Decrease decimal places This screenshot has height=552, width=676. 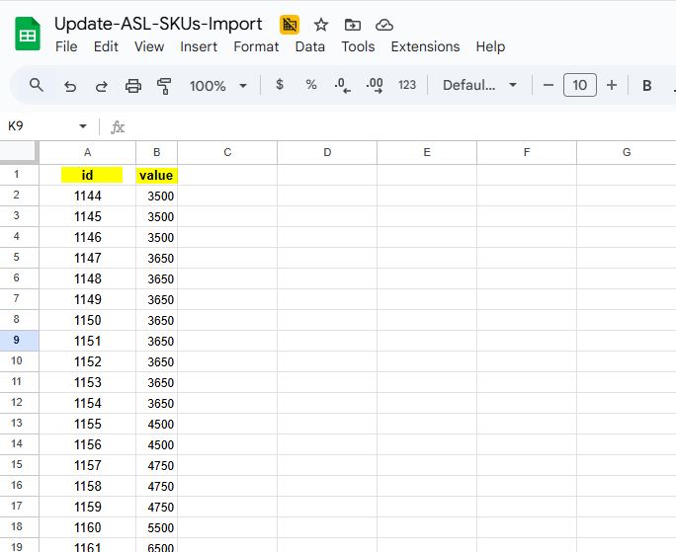[342, 85]
